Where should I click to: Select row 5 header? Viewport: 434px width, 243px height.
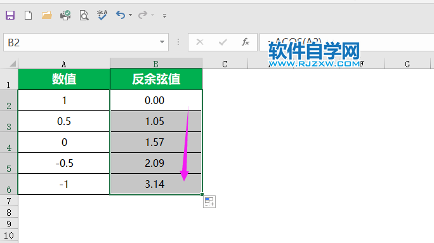coord(9,163)
